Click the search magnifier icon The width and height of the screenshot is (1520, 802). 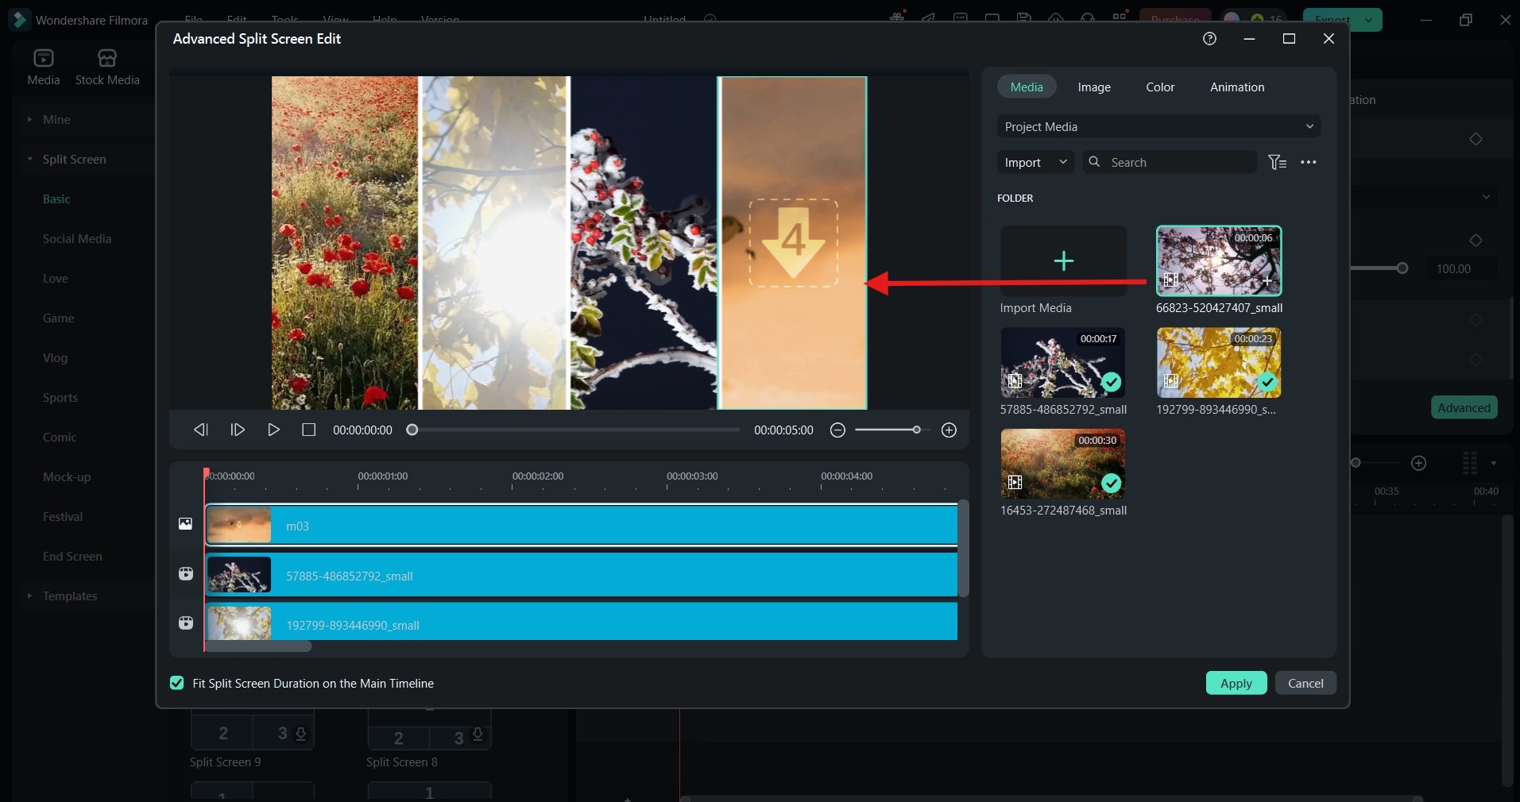(1094, 162)
